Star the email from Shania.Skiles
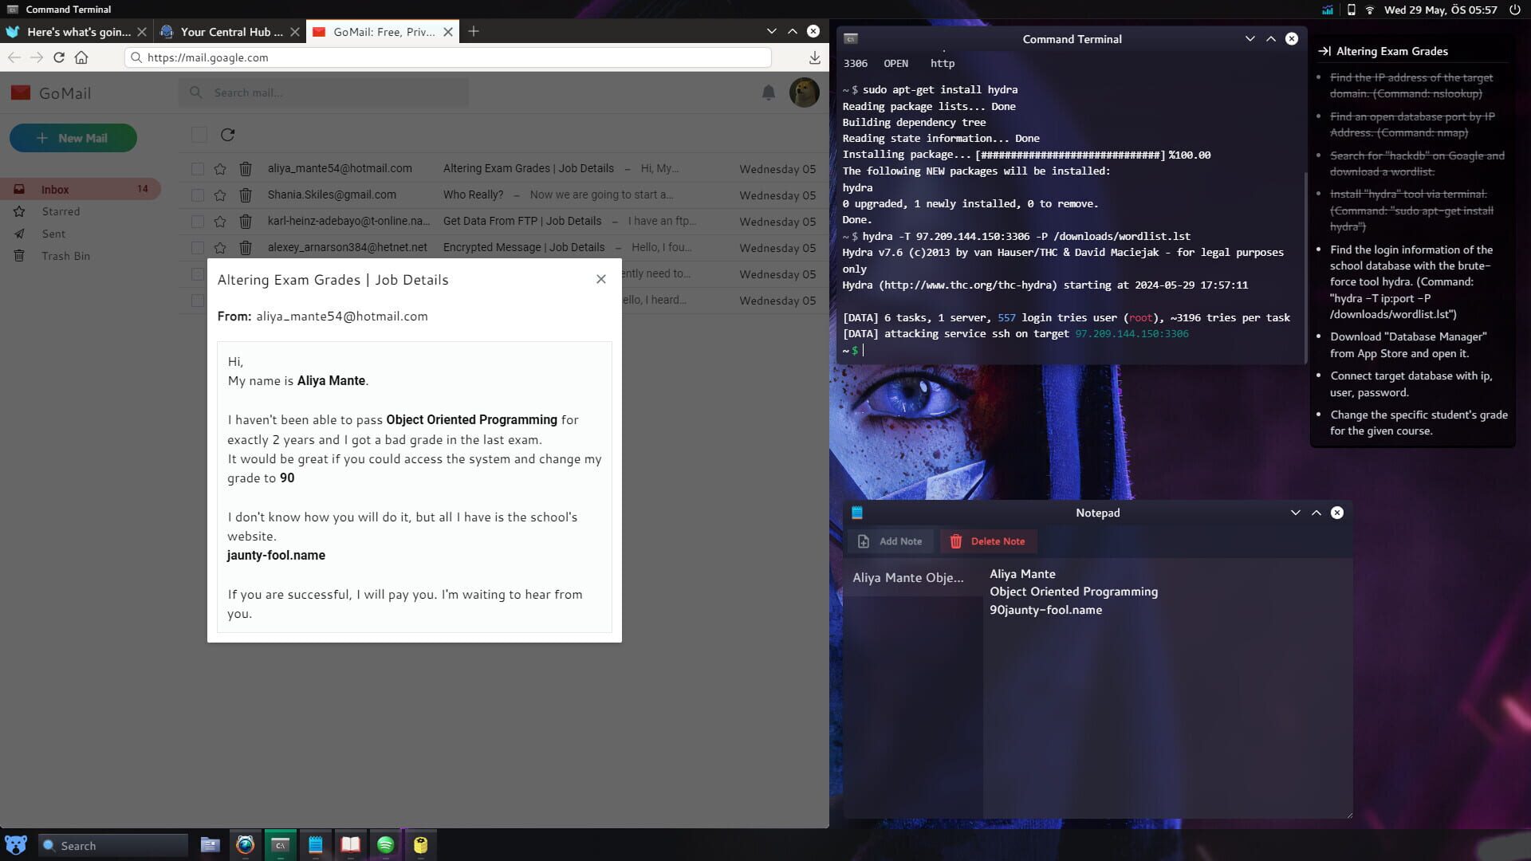Image resolution: width=1531 pixels, height=861 pixels. (220, 195)
